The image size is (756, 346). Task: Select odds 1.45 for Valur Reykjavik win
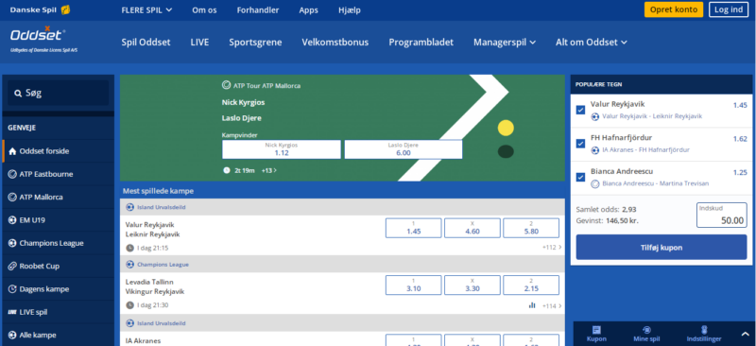414,228
